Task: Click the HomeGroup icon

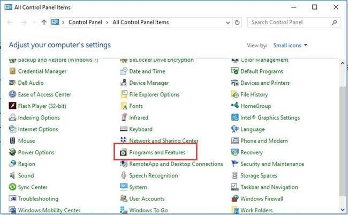Action: (235, 105)
